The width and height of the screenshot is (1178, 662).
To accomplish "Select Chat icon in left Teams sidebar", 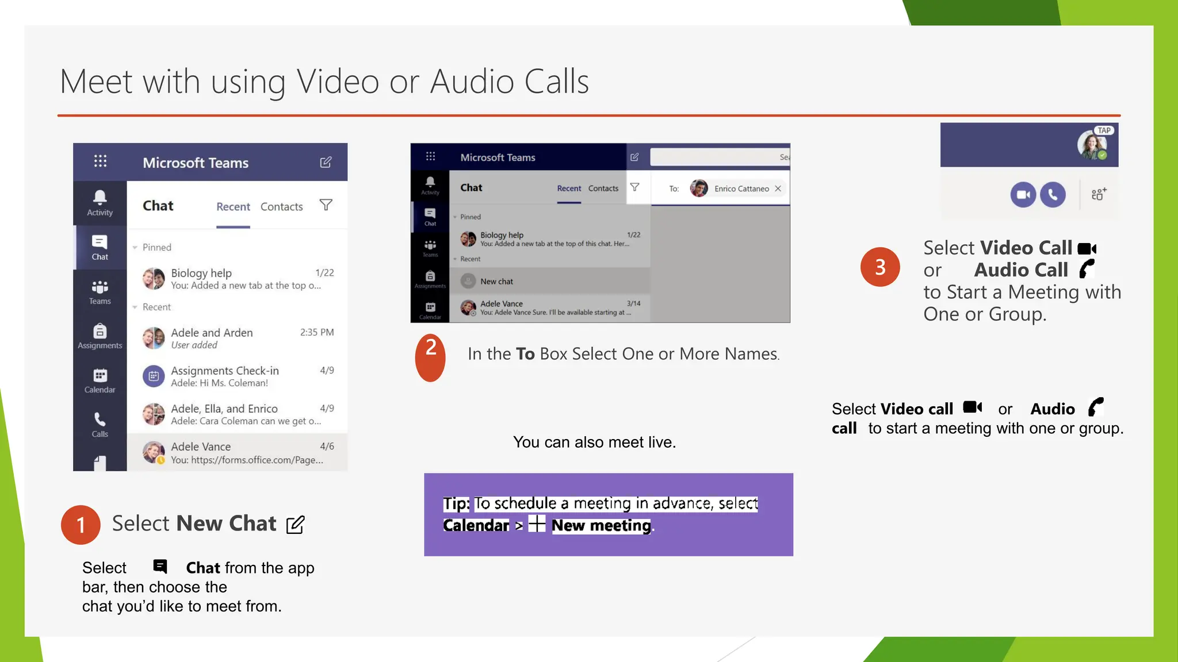I will pyautogui.click(x=100, y=248).
